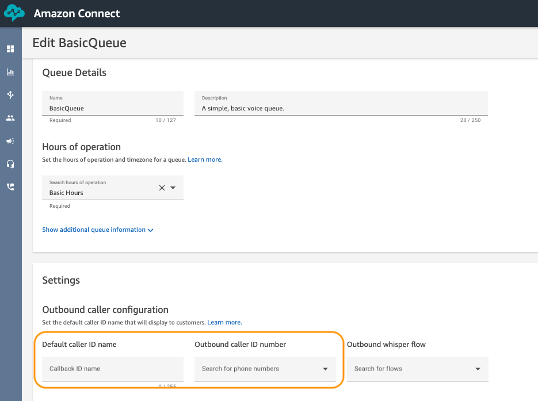
Task: Open the analytics bar chart icon
Action: tap(10, 72)
